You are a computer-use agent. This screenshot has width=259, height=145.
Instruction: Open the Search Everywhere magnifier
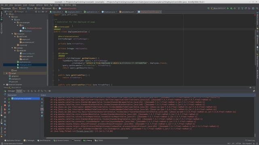click(x=257, y=8)
